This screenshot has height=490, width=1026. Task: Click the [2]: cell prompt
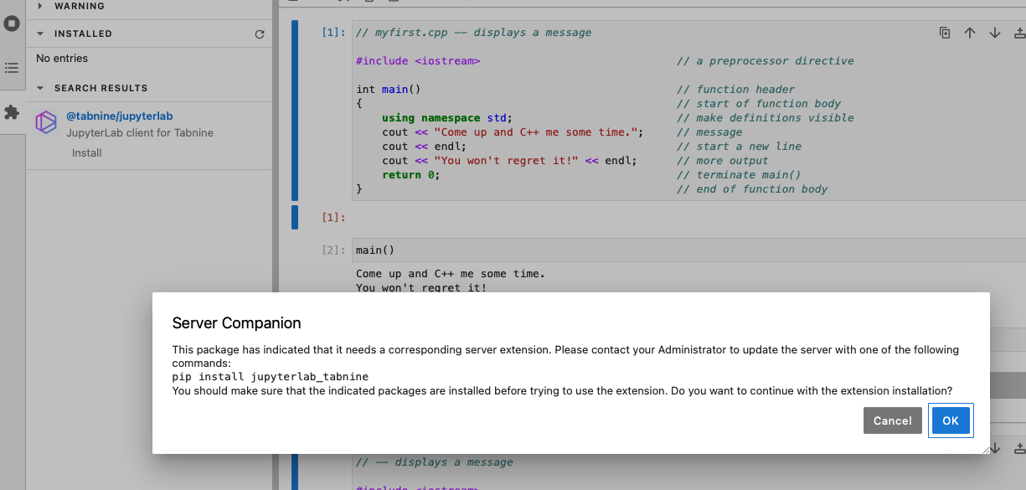(x=333, y=250)
